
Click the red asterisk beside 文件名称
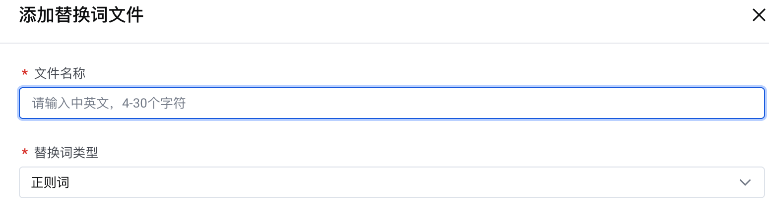[x=24, y=74]
